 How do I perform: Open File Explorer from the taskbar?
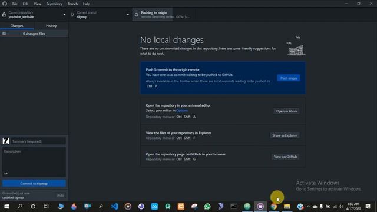(287, 206)
